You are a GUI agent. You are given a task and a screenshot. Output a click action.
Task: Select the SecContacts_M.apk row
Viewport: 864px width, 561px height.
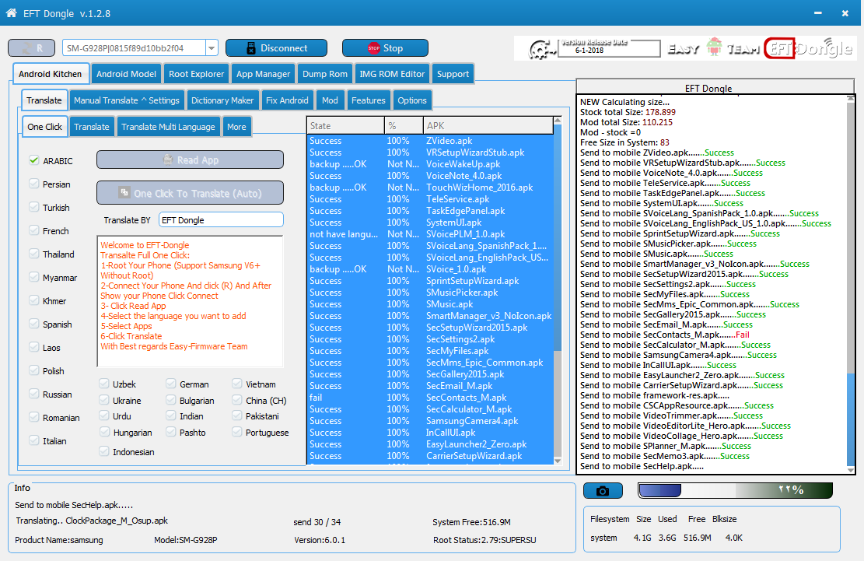coord(430,398)
